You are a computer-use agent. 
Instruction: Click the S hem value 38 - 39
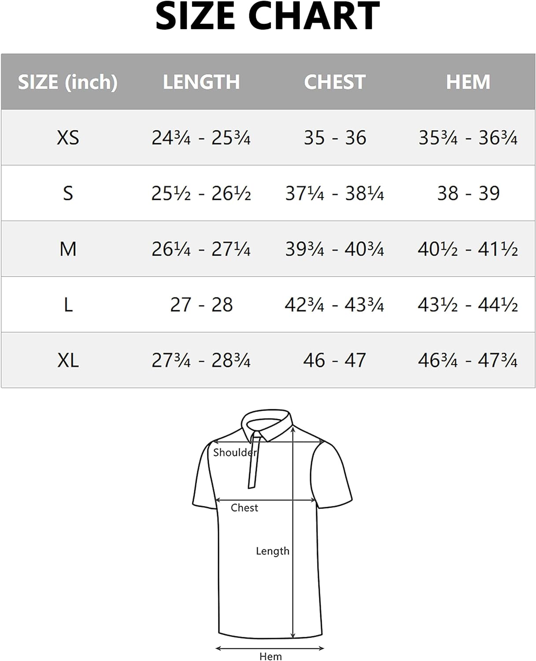coord(468,193)
